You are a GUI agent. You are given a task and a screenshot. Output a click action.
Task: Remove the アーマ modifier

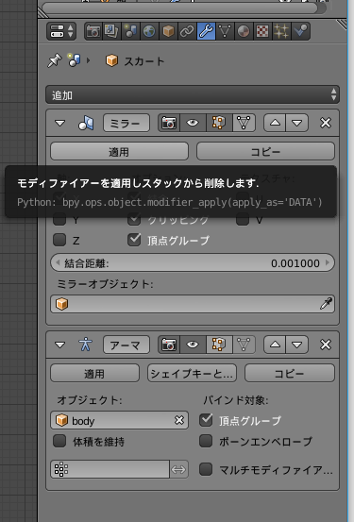pos(326,345)
